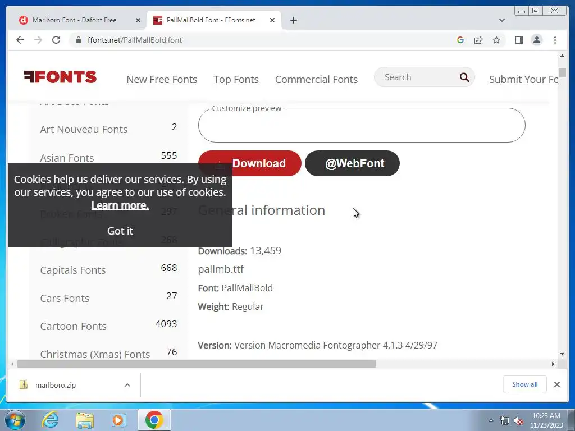Open Asian Fonts category
Screen dimensions: 575x431
pos(67,158)
